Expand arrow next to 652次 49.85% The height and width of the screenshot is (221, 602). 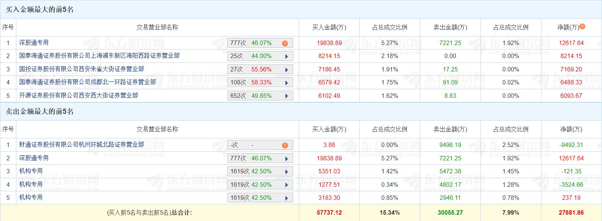click(287, 96)
